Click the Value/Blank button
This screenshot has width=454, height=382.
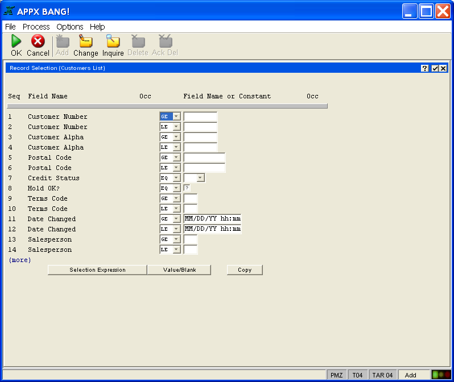[x=179, y=269]
